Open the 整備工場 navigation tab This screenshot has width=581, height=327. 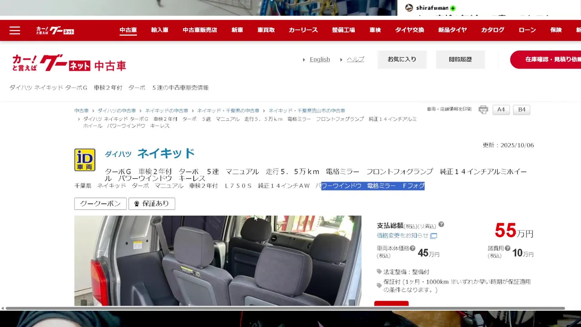[344, 30]
